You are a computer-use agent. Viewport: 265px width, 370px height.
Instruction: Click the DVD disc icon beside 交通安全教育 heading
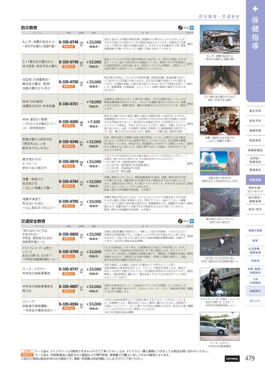point(180,221)
